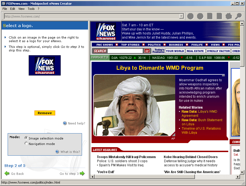Open the File menu

[x=5, y=9]
